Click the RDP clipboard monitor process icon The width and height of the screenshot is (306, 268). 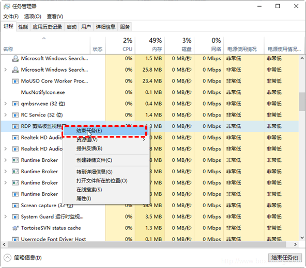click(x=15, y=126)
